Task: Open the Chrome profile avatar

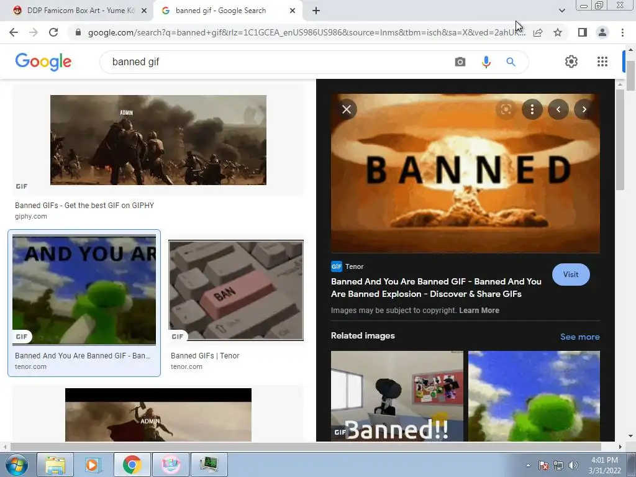Action: pyautogui.click(x=602, y=32)
